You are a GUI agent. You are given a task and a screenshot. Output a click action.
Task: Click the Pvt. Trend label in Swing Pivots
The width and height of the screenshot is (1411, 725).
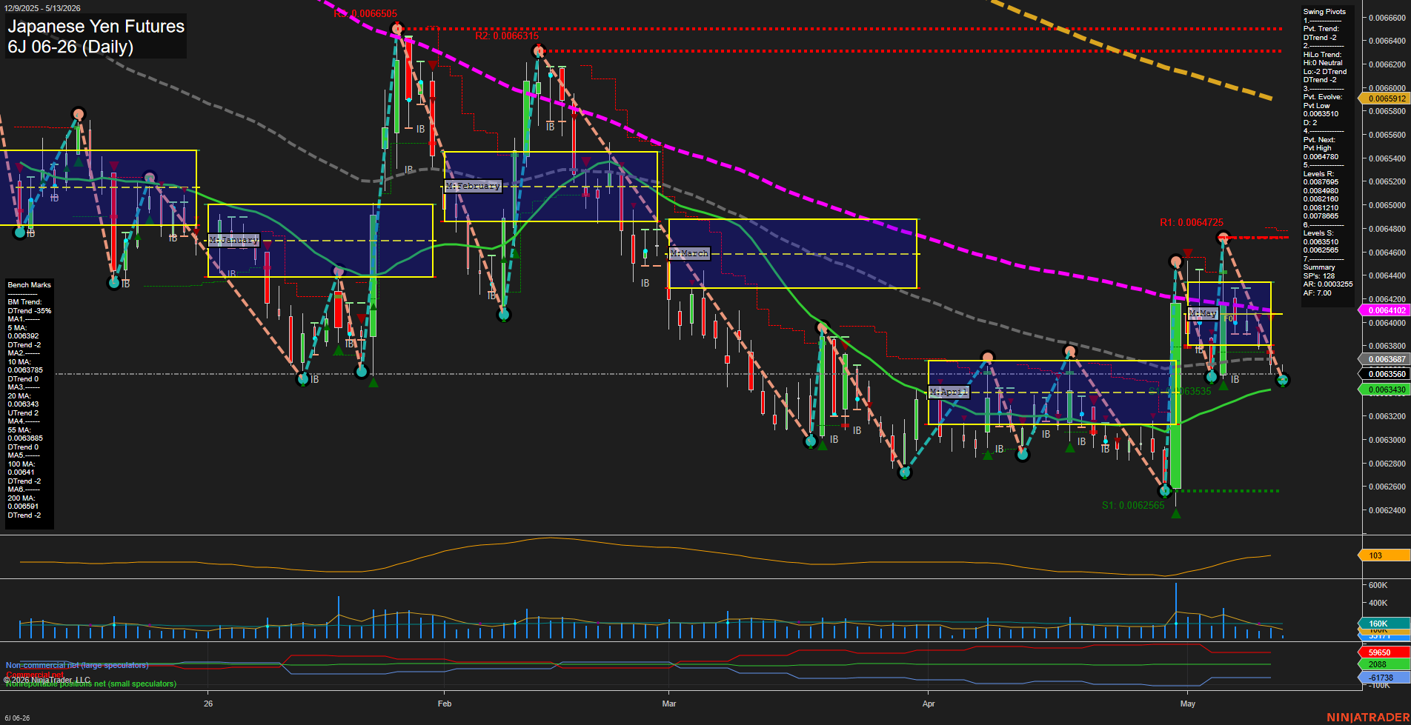pos(1321,29)
